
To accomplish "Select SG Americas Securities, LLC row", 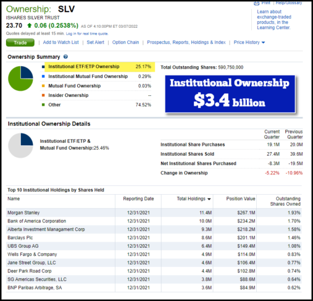I will click(154, 279).
